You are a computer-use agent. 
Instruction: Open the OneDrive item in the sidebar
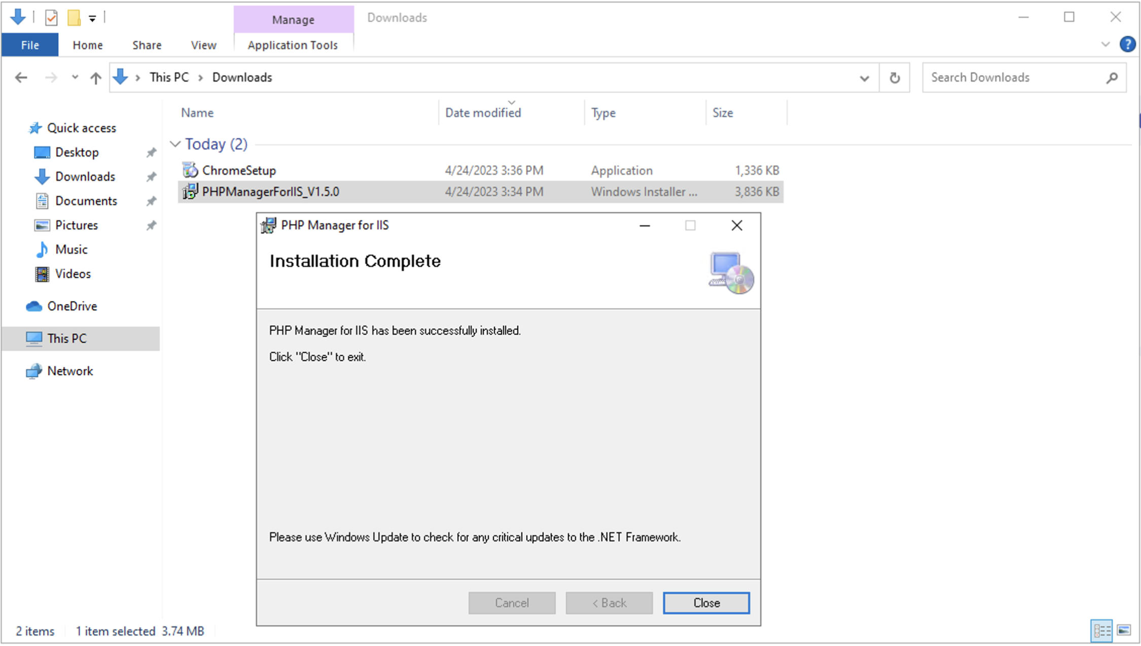click(72, 306)
